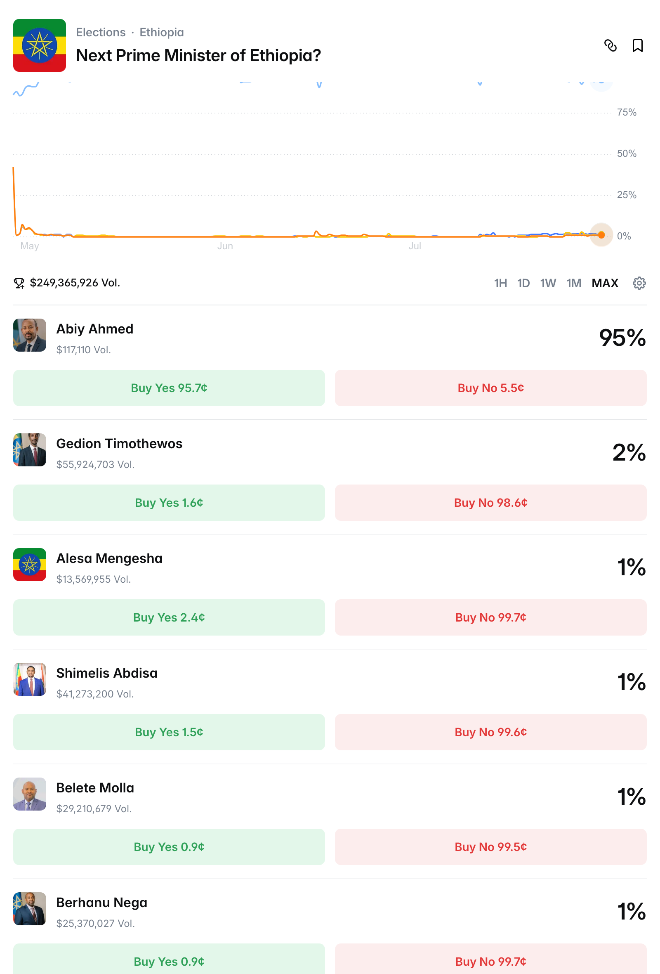This screenshot has width=660, height=974.
Task: Select the 1M chart range
Action: (x=574, y=283)
